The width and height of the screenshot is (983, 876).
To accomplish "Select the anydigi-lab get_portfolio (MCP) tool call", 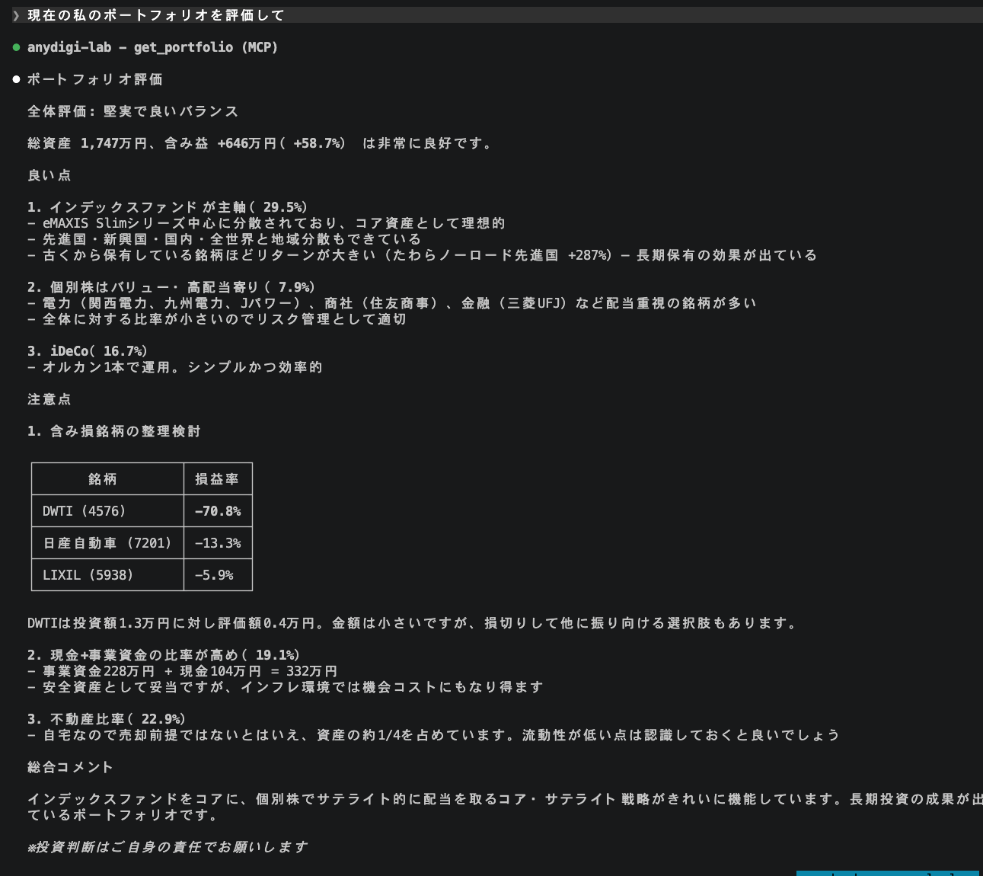I will tap(152, 47).
